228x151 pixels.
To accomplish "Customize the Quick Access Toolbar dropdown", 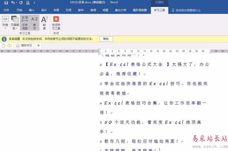I will click(x=35, y=3).
